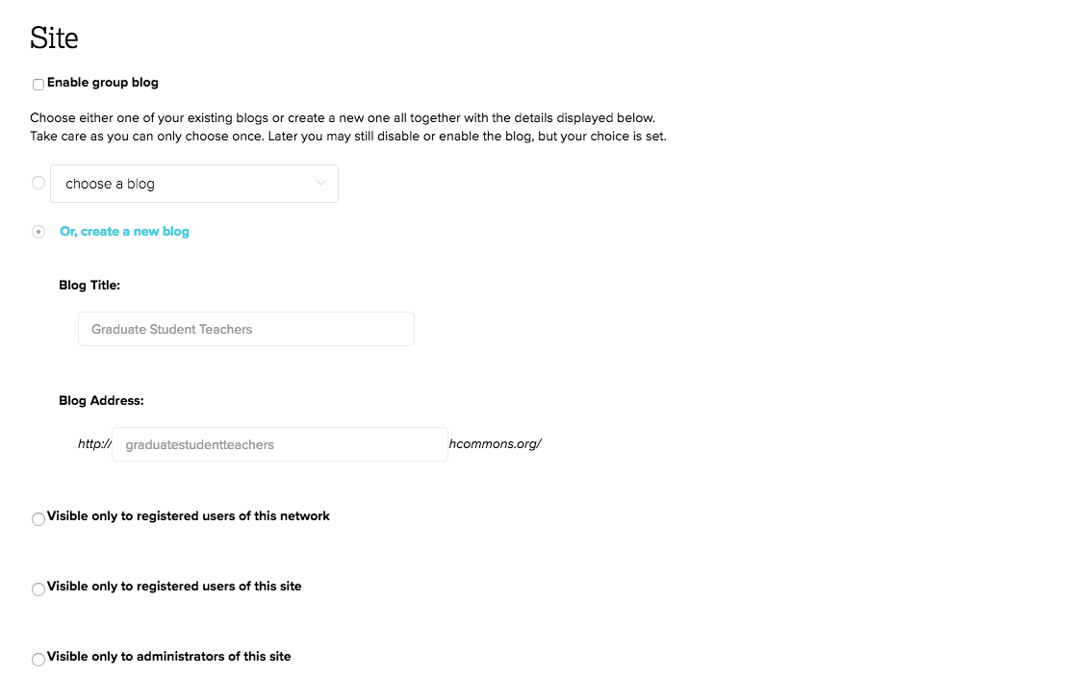
Task: Click the "http://" address prefix text
Action: tap(94, 444)
